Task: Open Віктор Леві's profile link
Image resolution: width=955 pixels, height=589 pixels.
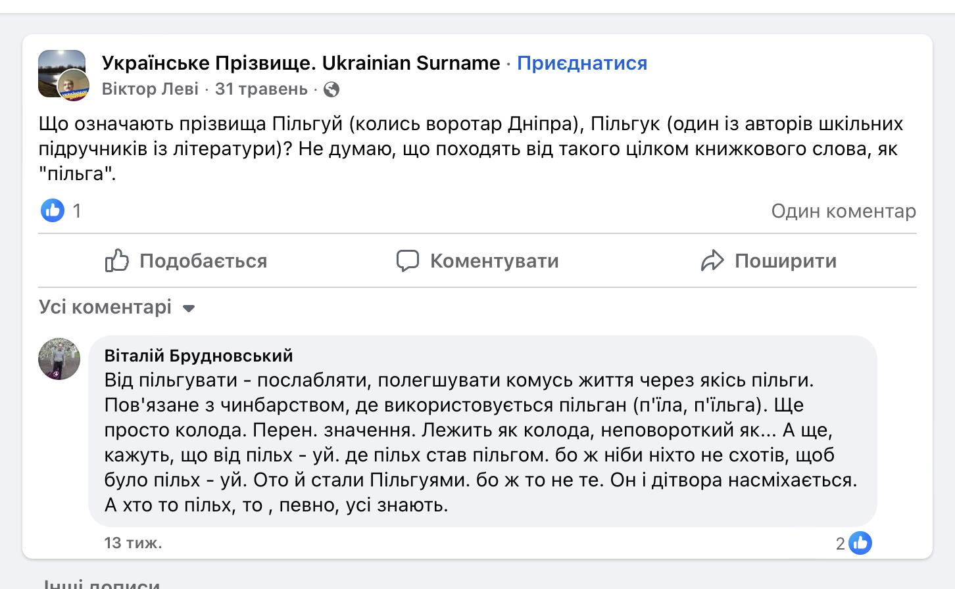Action: [150, 89]
